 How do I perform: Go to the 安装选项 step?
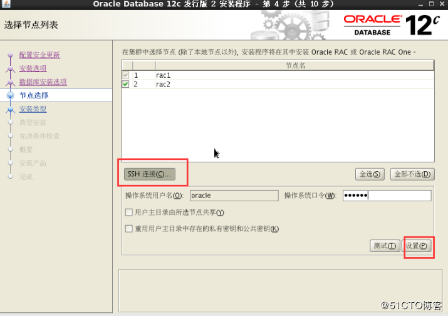(x=33, y=68)
